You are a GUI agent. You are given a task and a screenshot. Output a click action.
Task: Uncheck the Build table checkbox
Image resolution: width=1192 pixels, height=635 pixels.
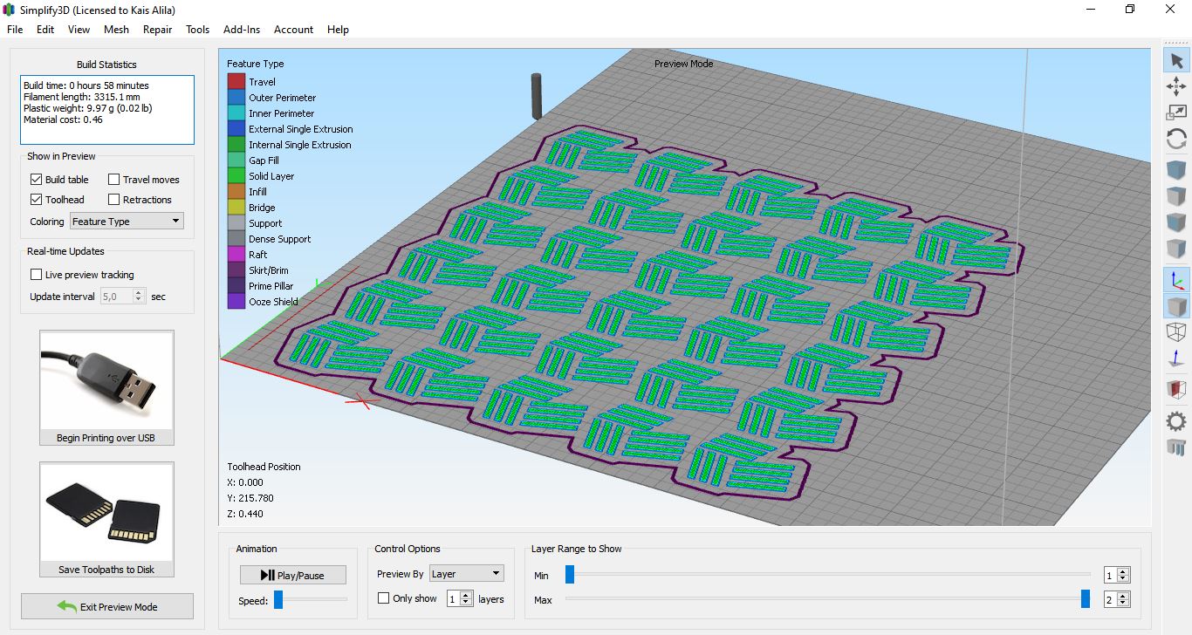point(36,180)
